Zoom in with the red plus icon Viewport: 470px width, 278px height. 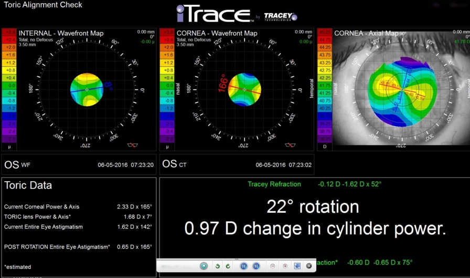[285, 266]
